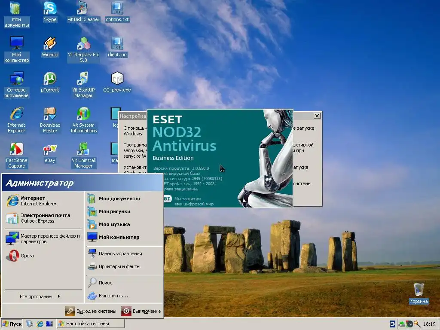Open Vit StartUP Manager shortcut
This screenshot has width=440, height=330.
pos(83,85)
